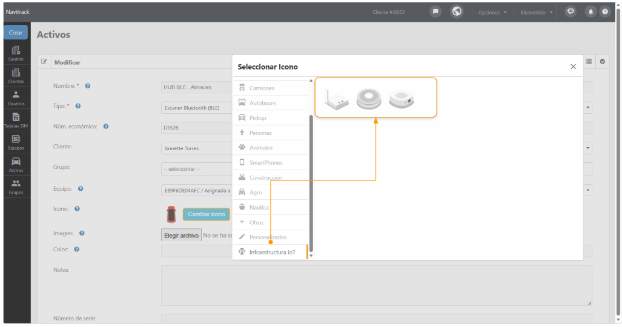This screenshot has width=622, height=327.
Task: Click the eye icon in top bar
Action: click(571, 12)
